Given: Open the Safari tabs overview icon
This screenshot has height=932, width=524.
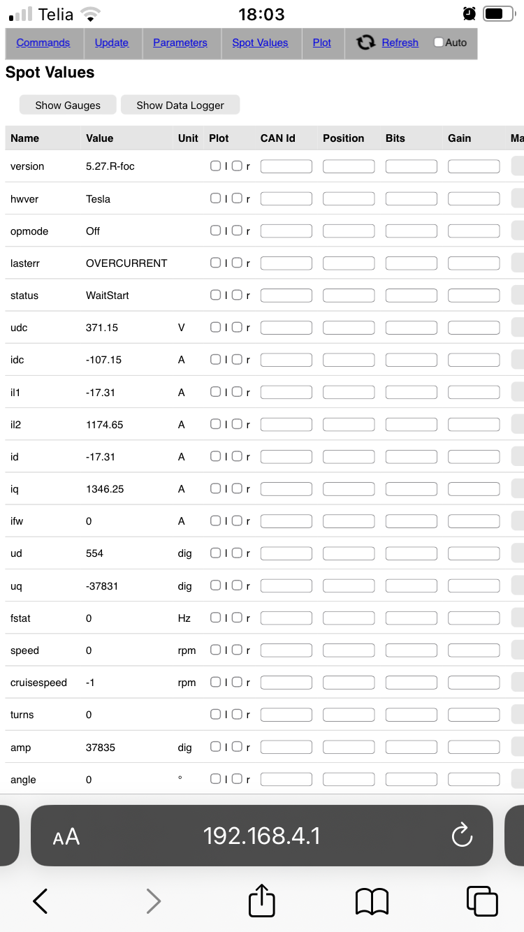Looking at the screenshot, I should pyautogui.click(x=482, y=901).
